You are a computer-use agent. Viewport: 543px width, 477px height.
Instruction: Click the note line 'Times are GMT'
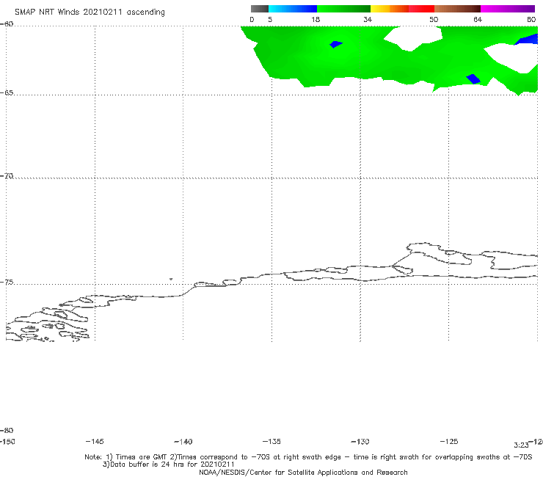coord(142,457)
